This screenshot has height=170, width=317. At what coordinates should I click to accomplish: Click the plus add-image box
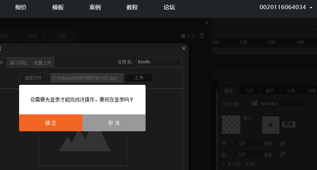click(x=270, y=125)
